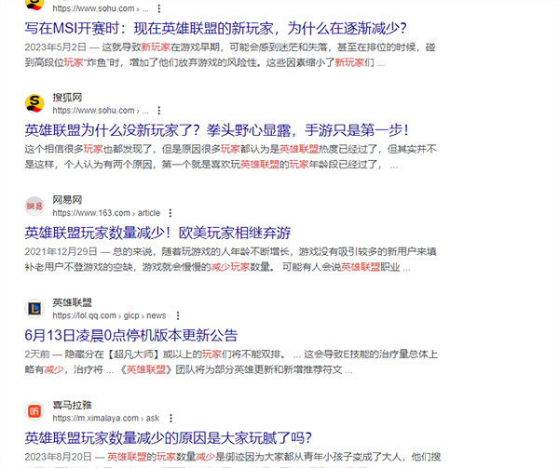The width and height of the screenshot is (559, 468).
Task: Click the 英雄联盟 site name above lol.qq.com
Action: click(x=73, y=302)
